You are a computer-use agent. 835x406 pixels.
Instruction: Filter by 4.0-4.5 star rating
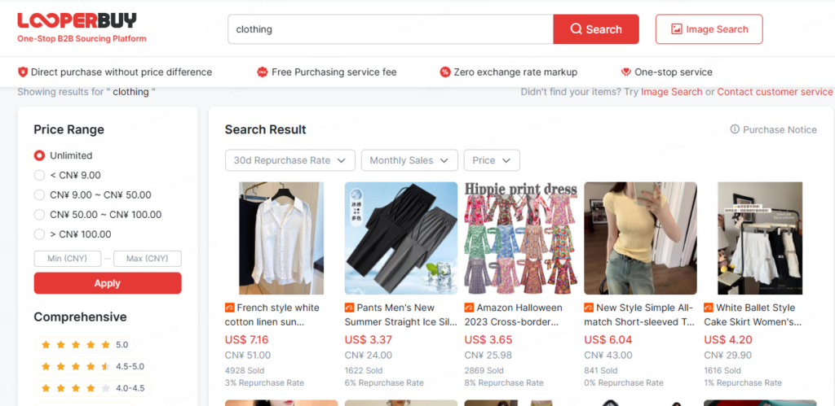pos(93,388)
